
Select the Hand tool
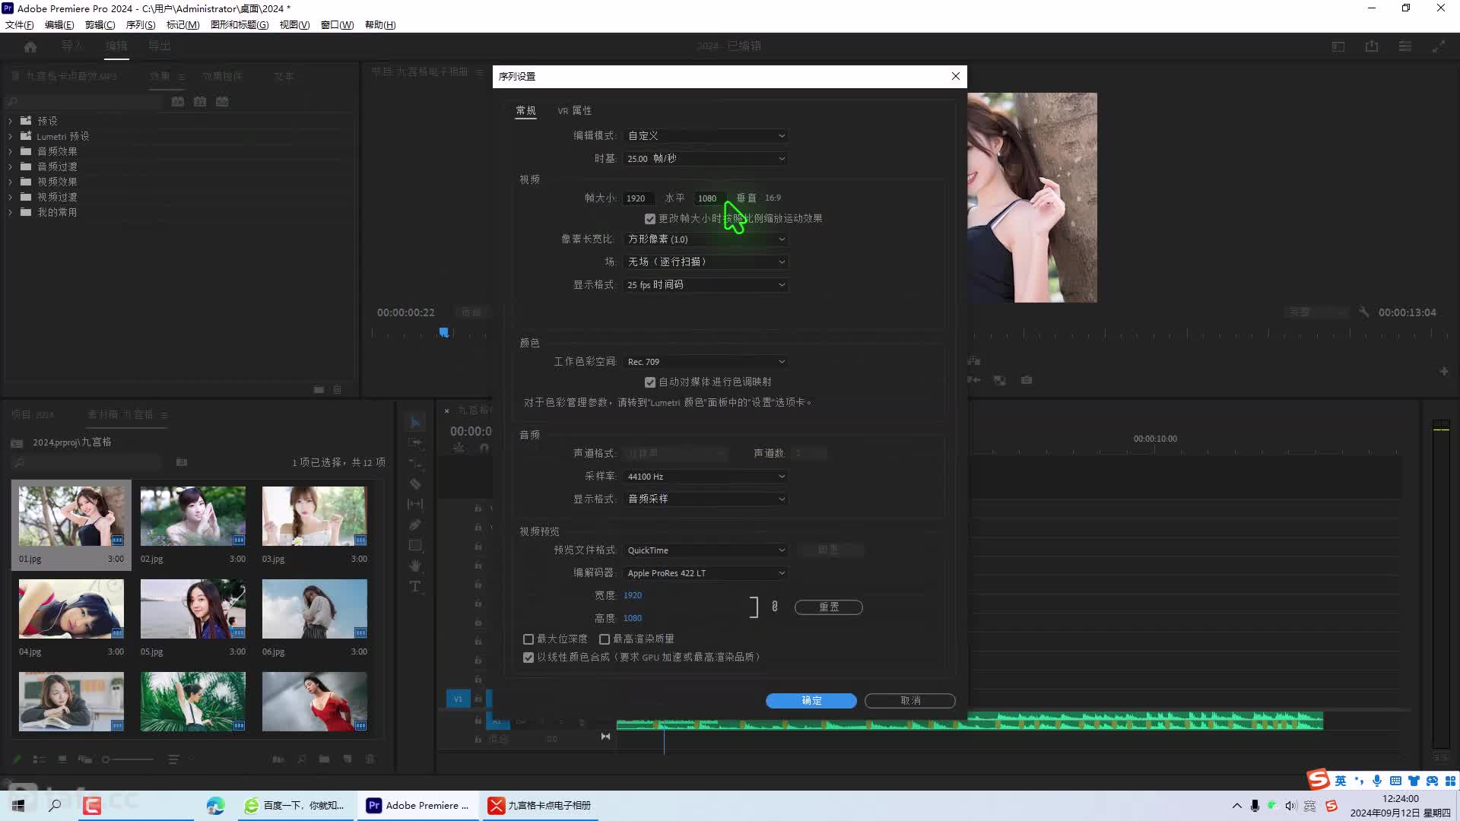(x=415, y=566)
